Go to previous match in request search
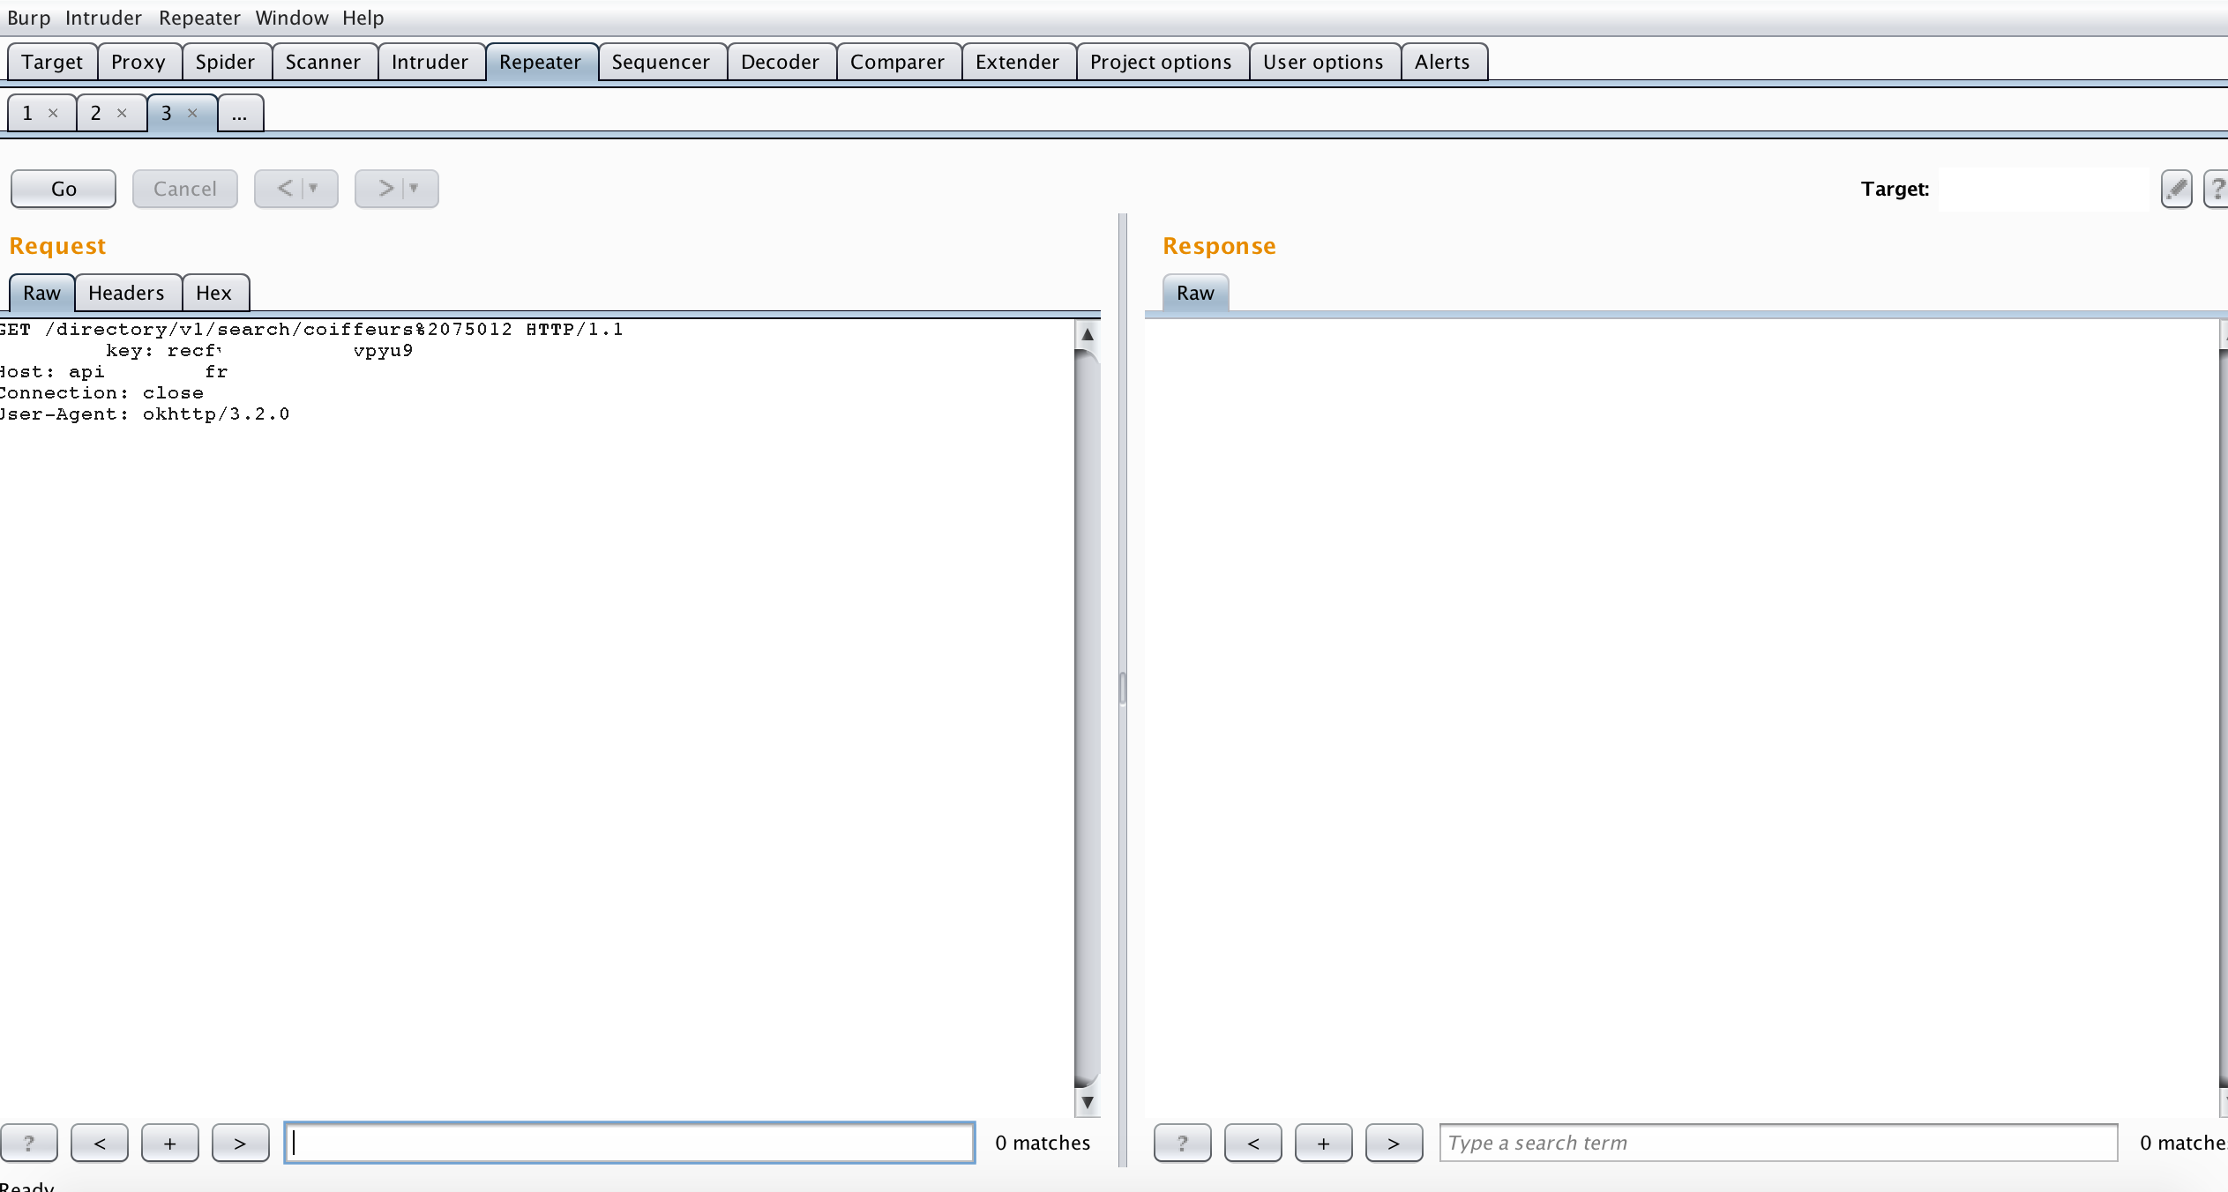Screen dimensions: 2228x1192 click(x=99, y=1143)
